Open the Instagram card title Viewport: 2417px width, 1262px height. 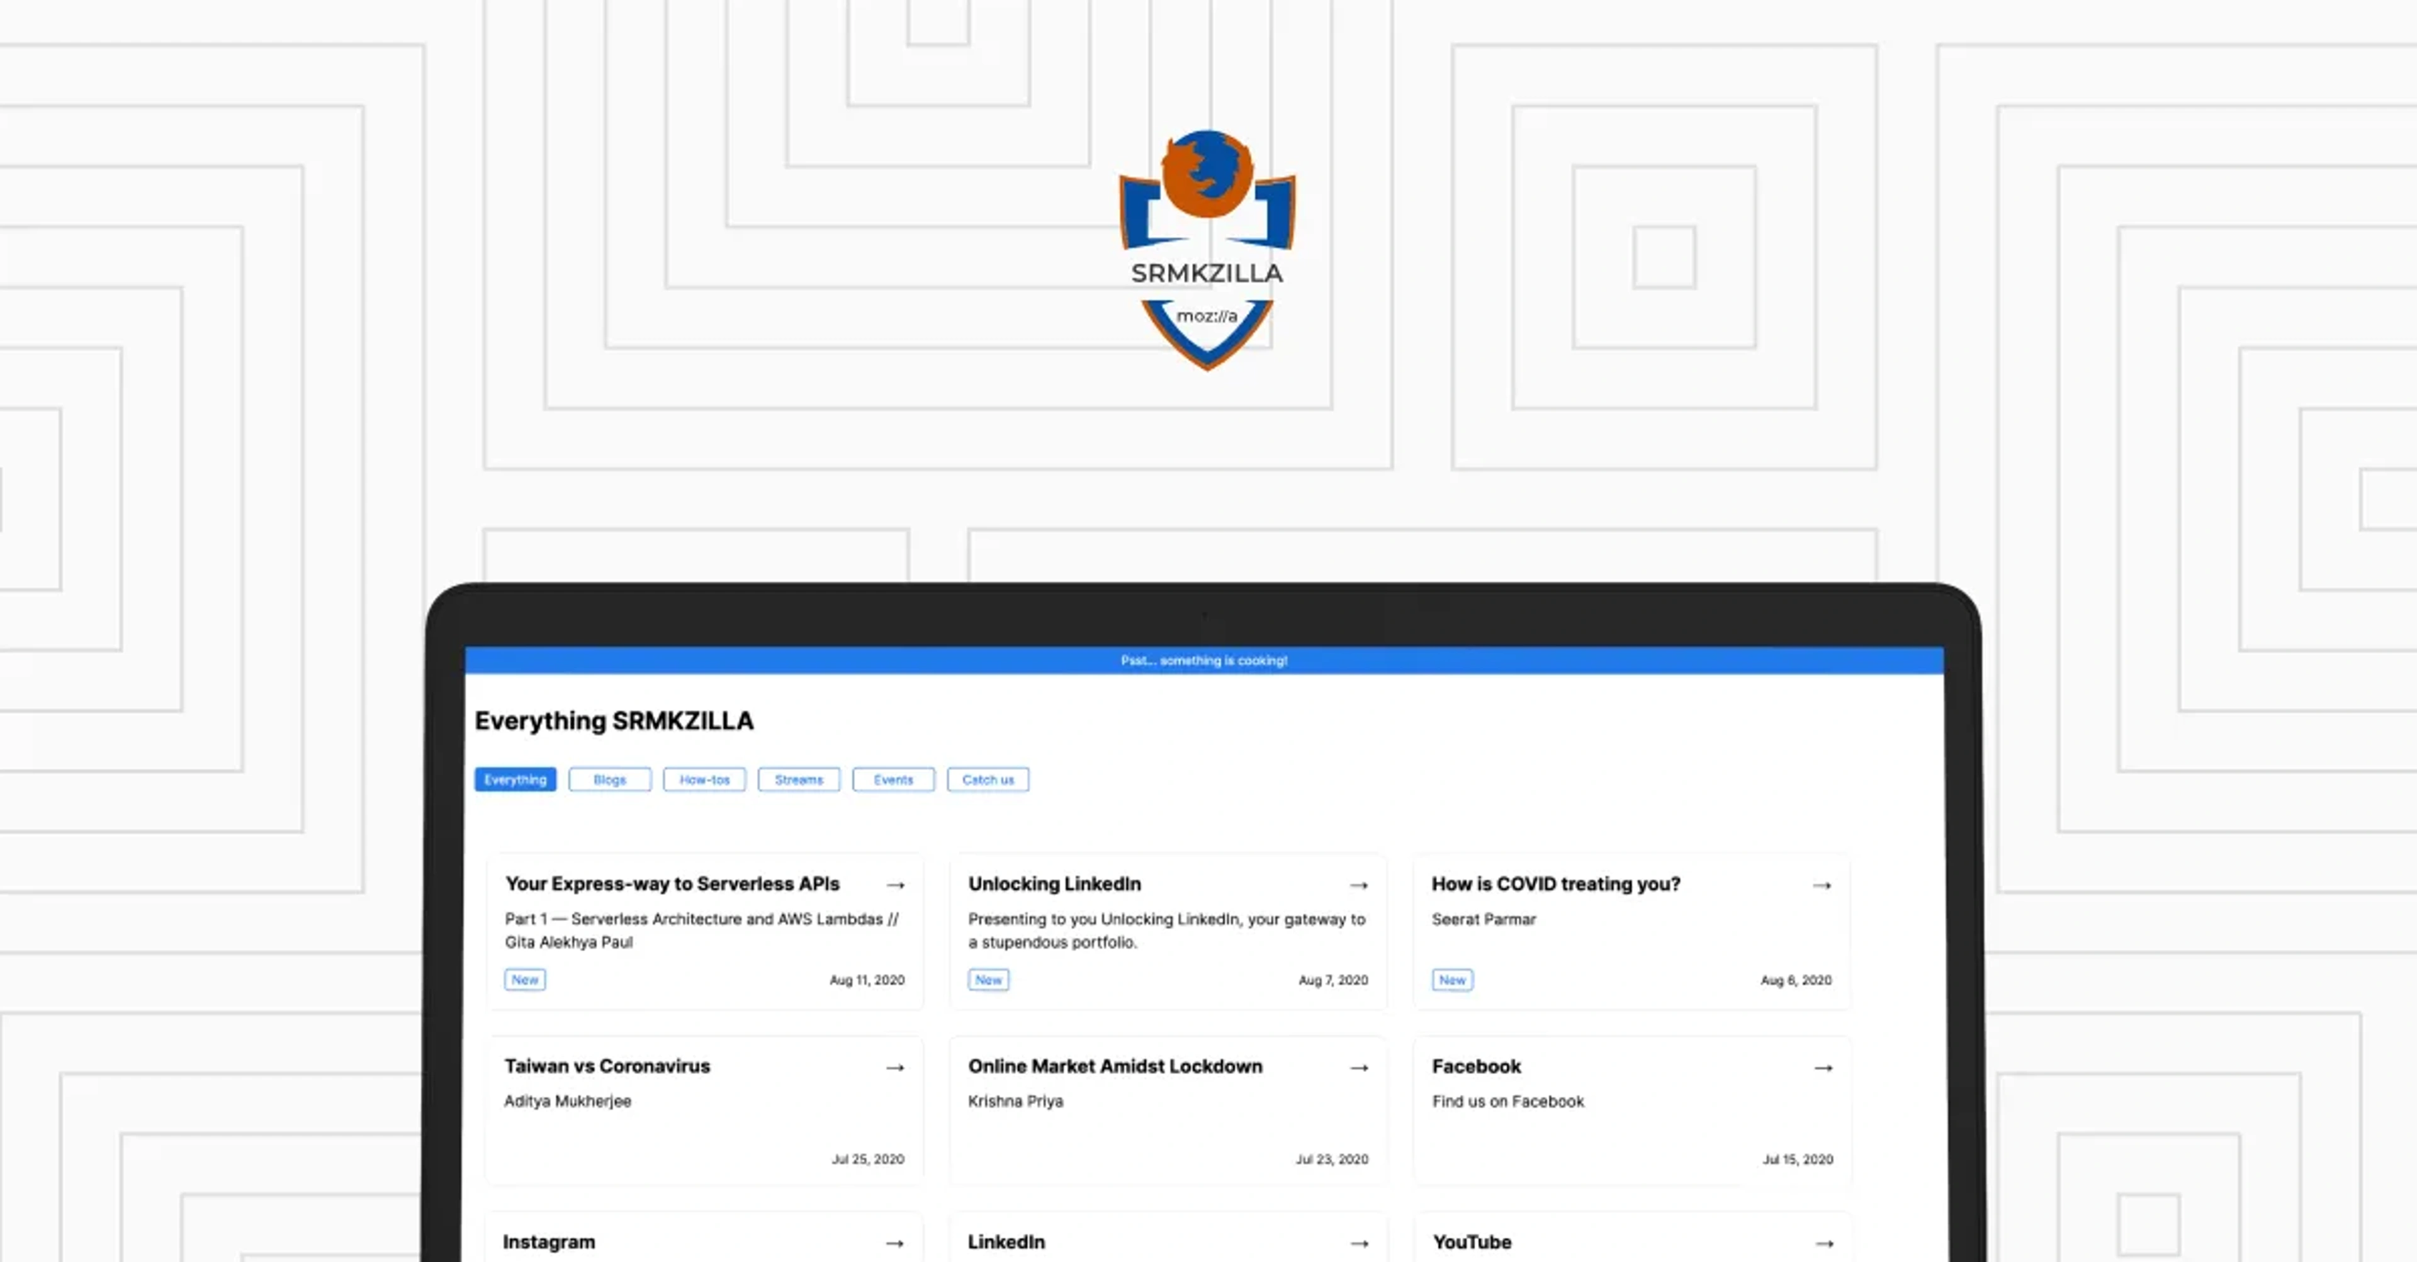click(549, 1242)
